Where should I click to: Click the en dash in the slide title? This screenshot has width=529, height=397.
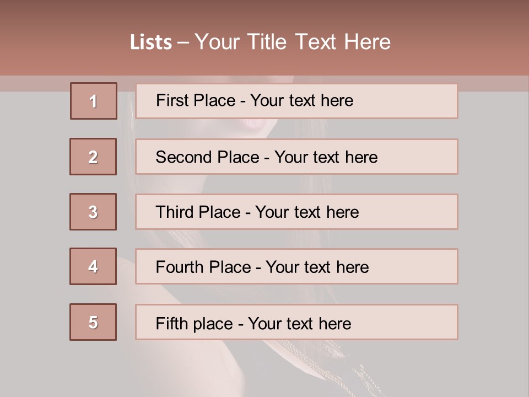tap(183, 43)
